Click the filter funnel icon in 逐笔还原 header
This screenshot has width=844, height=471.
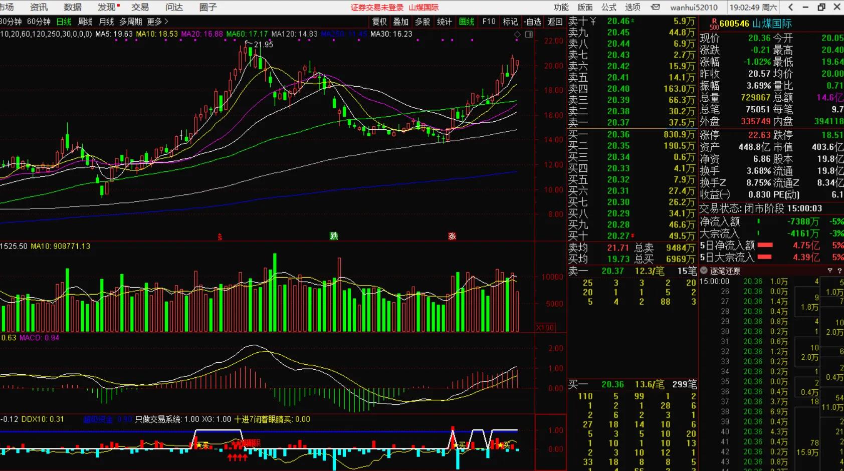pyautogui.click(x=830, y=271)
